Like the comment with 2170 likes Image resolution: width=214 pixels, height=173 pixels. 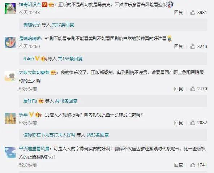click(193, 89)
